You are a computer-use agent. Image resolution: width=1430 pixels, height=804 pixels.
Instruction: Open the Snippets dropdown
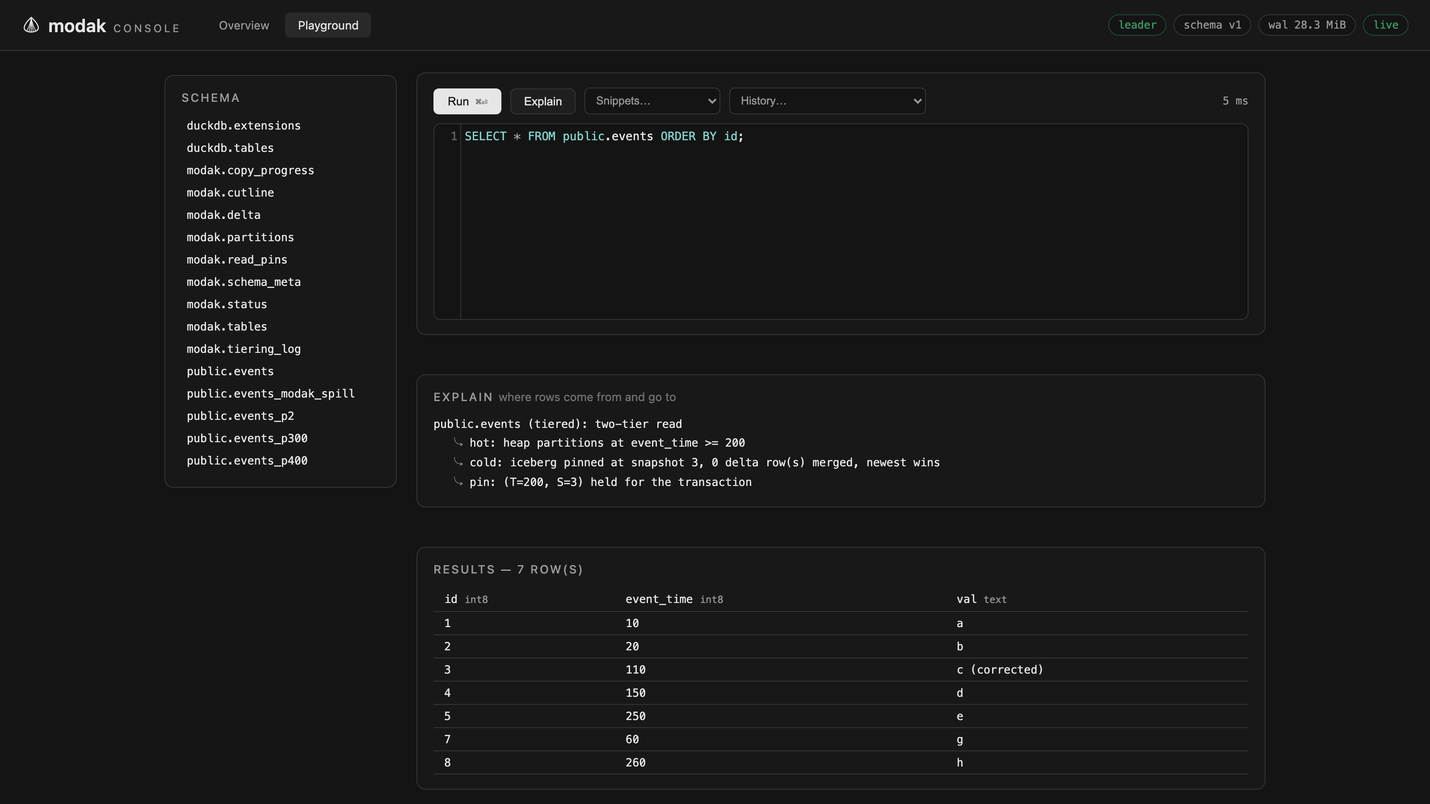652,101
